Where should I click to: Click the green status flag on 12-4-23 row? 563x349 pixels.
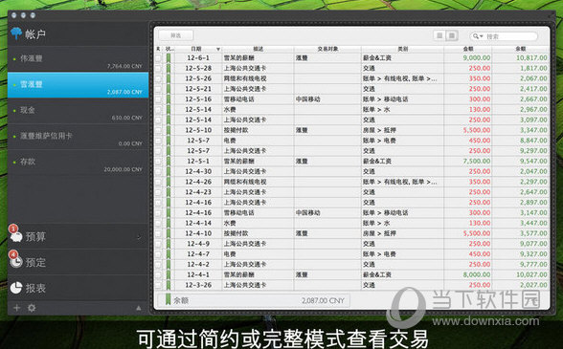(169, 192)
